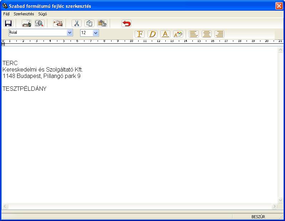285x221 pixels.
Task: Click the horizontal scrollbar left arrow
Action: coord(5,206)
